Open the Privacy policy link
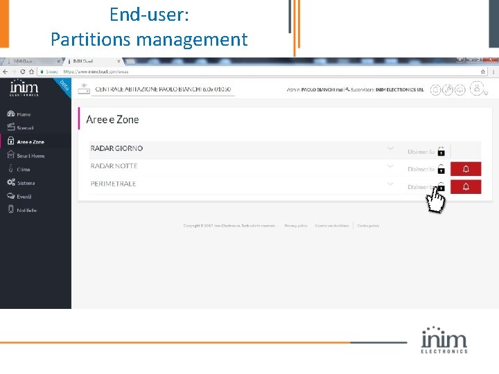Viewport: 499px width, 374px height. (296, 226)
